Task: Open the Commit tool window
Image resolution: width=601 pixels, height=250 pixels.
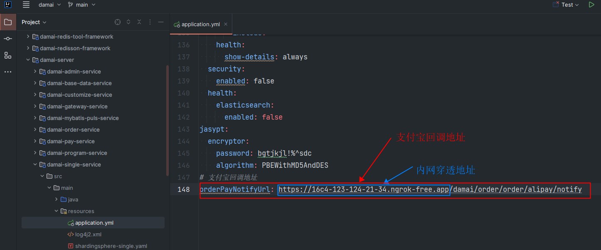Action: tap(8, 39)
